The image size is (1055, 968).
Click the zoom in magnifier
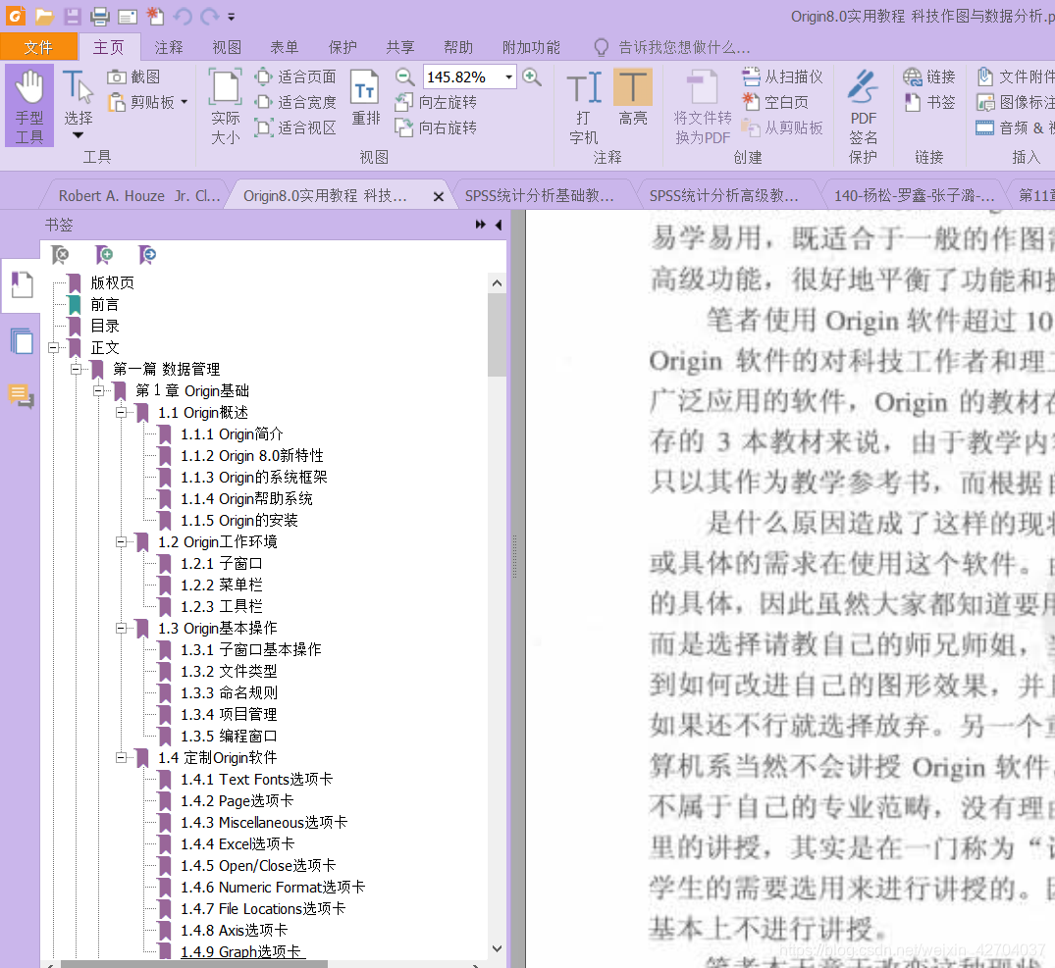(532, 77)
